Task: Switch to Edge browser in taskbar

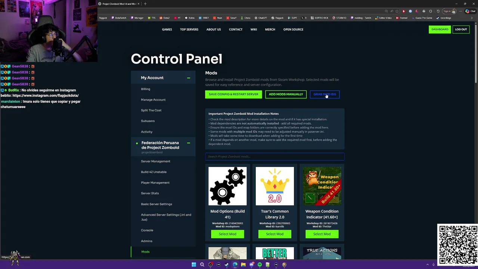Action: tap(235, 265)
